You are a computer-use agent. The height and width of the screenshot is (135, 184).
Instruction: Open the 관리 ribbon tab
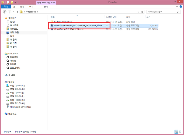pyautogui.click(x=46, y=6)
